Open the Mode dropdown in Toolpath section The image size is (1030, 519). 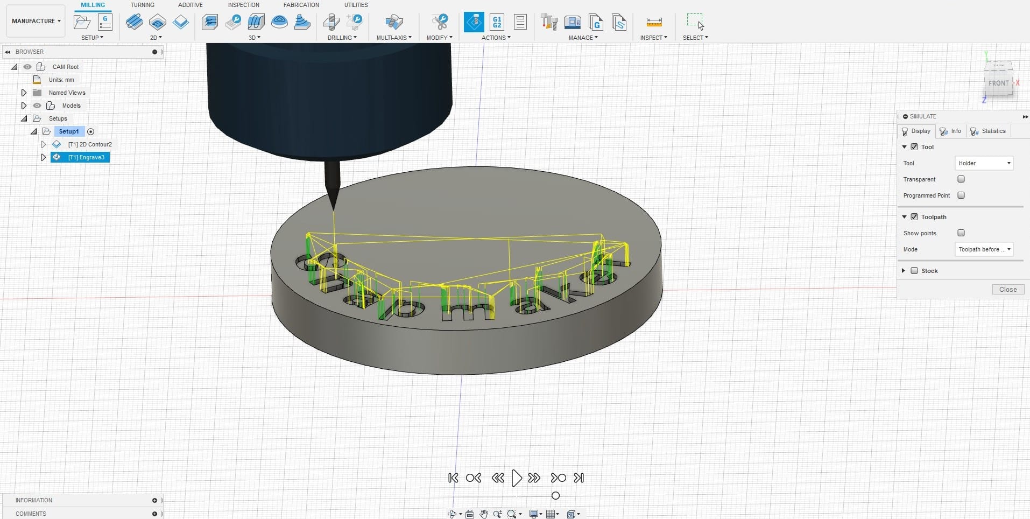click(x=984, y=249)
